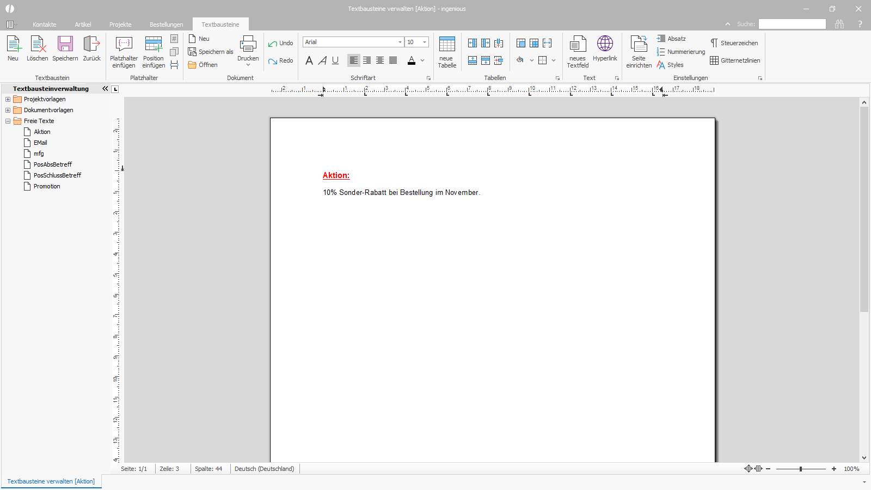Select the Textbausteine ribbon tab

[x=220, y=24]
